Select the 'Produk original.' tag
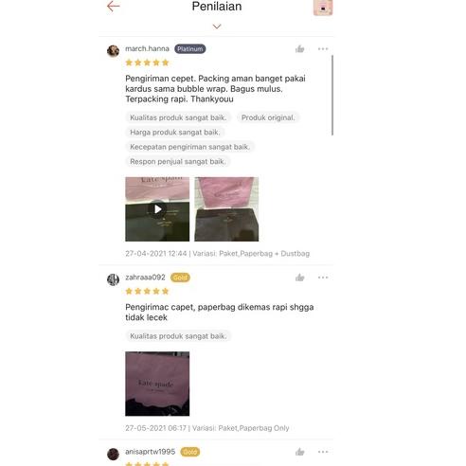466x466 pixels. (268, 117)
